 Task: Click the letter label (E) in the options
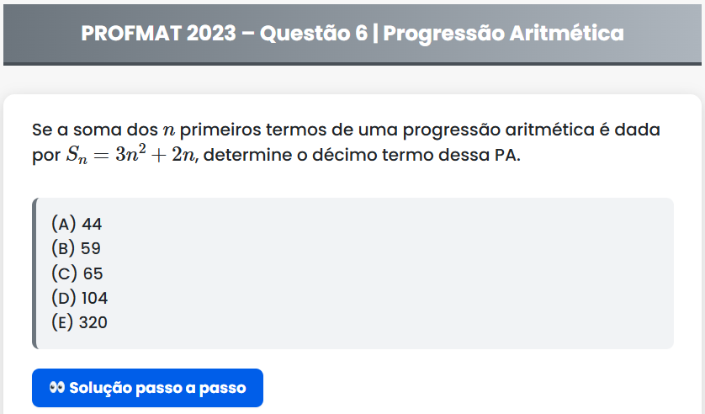[x=63, y=322]
